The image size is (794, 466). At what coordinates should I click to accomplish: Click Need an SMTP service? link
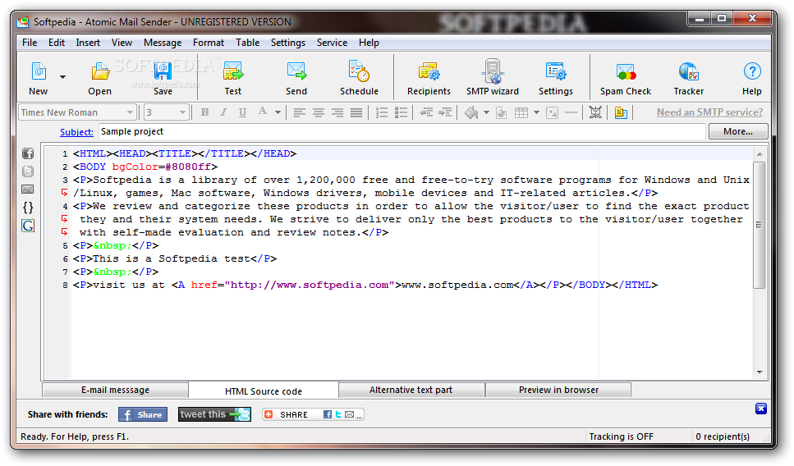coord(710,112)
